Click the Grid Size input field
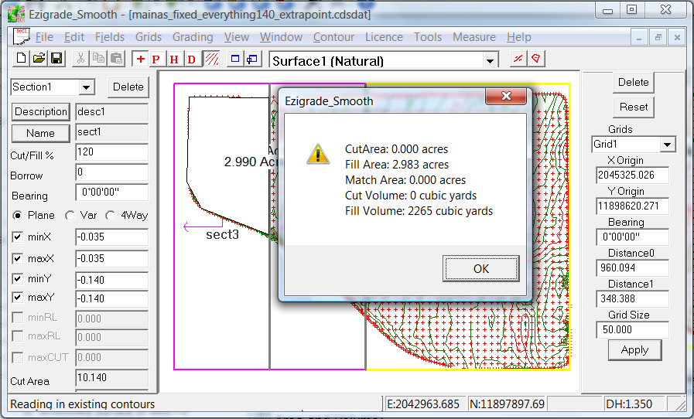The image size is (694, 419). coord(632,330)
